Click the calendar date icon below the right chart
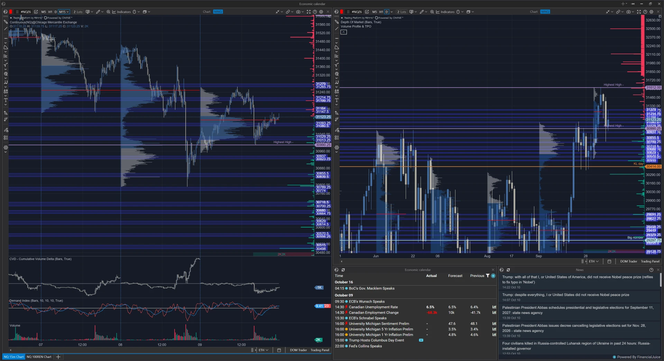Screen dimensions: 664x361 coord(609,261)
